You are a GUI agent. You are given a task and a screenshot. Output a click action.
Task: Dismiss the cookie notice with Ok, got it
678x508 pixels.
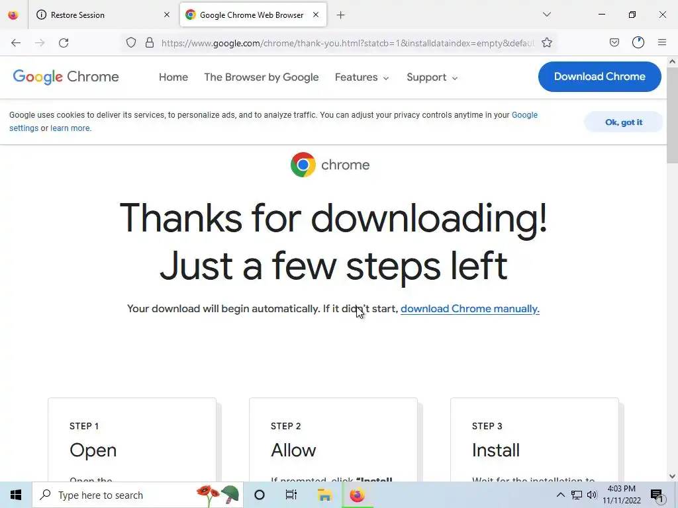click(624, 122)
